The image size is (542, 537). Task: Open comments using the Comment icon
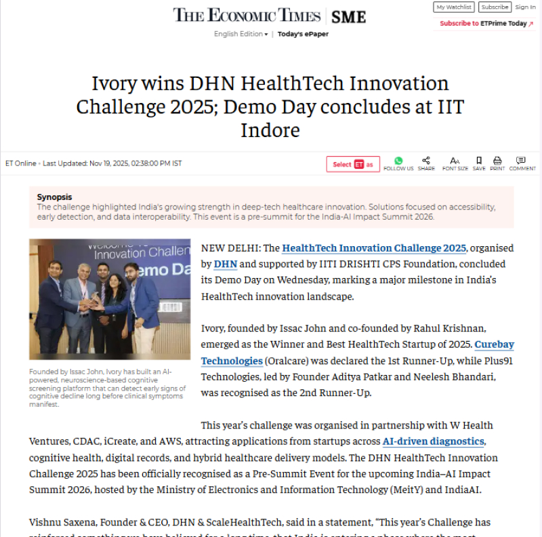[522, 161]
